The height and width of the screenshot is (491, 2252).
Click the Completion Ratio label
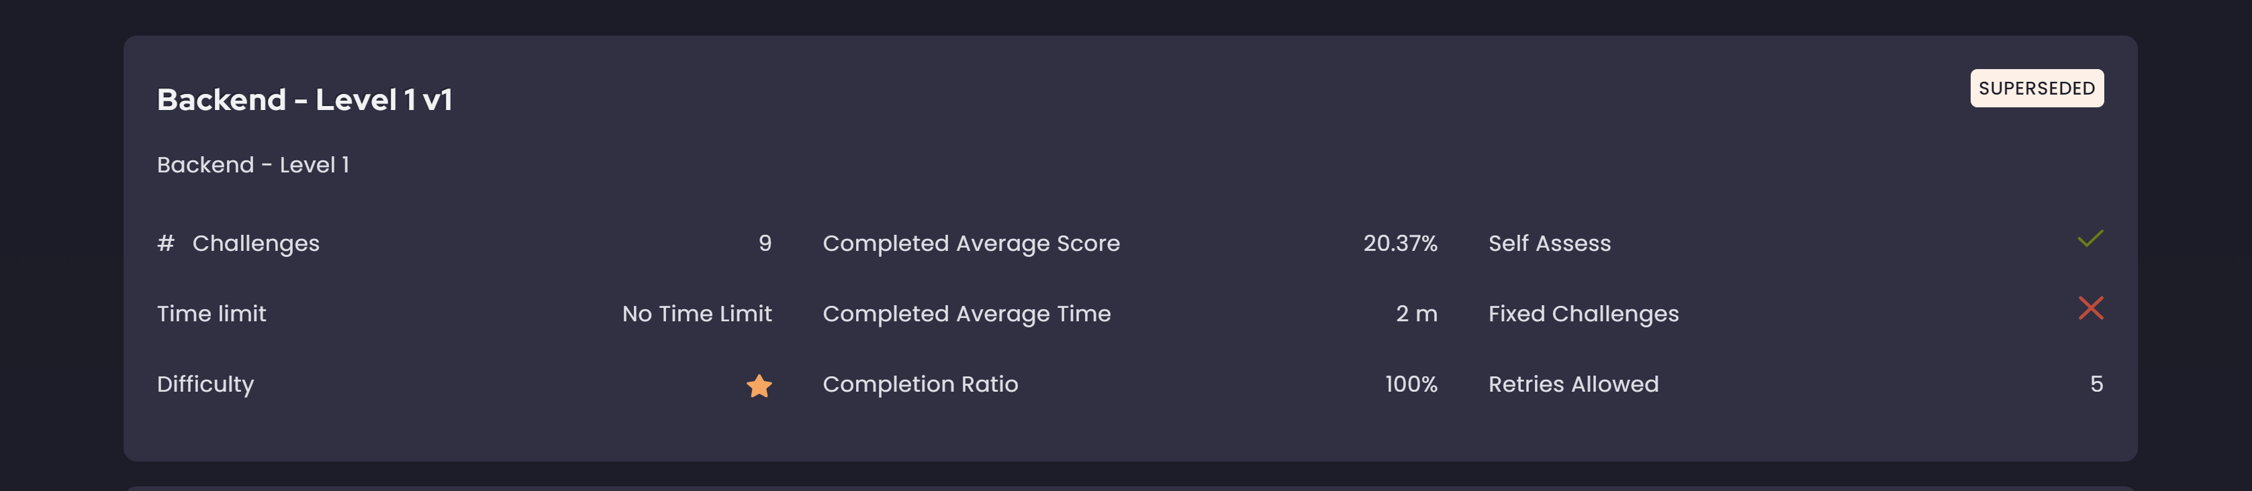920,384
